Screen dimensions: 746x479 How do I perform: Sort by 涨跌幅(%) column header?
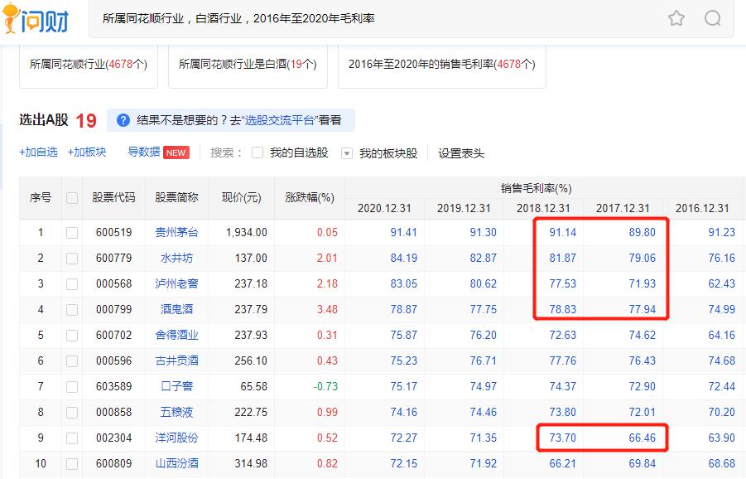(310, 197)
